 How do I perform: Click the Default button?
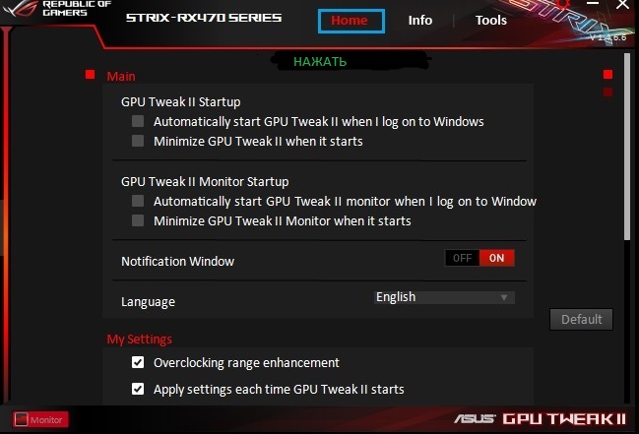point(581,319)
